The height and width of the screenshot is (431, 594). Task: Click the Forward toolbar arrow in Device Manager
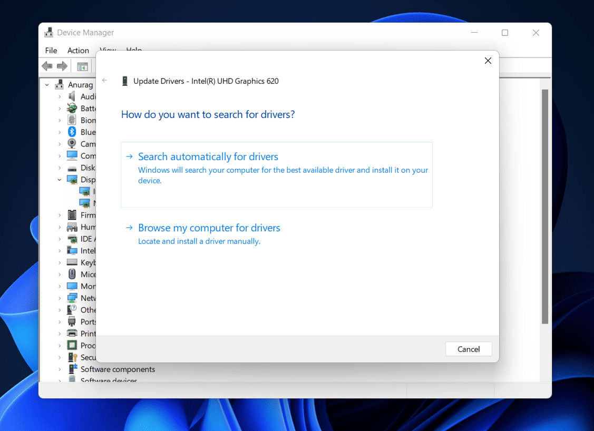pyautogui.click(x=62, y=66)
